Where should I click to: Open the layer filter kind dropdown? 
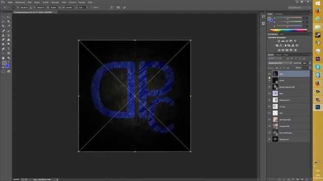point(275,59)
